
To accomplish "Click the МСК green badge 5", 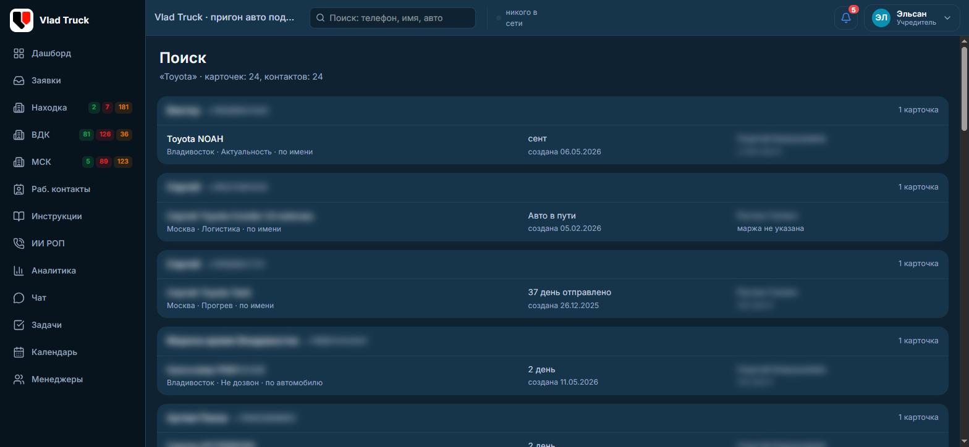I will (x=88, y=162).
